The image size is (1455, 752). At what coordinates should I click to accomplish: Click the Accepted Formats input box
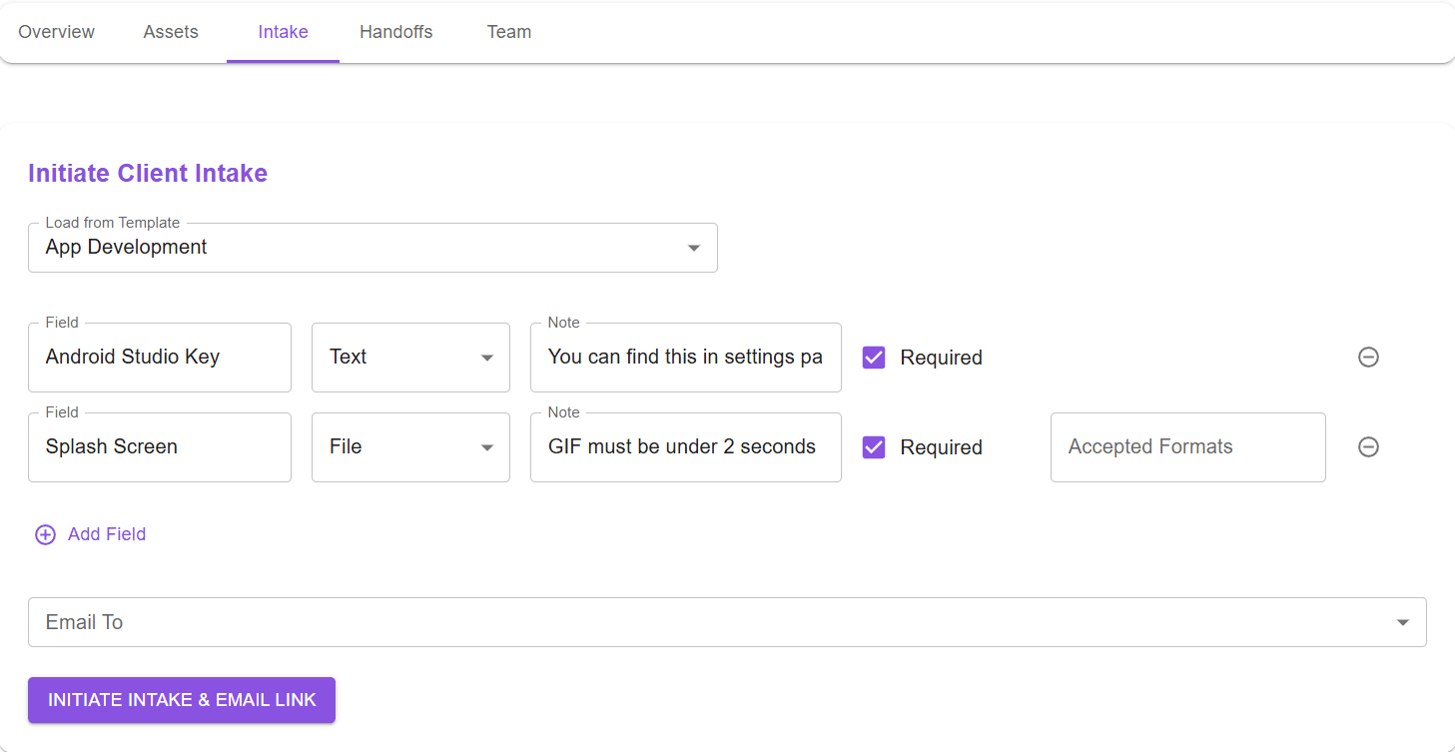coord(1187,446)
